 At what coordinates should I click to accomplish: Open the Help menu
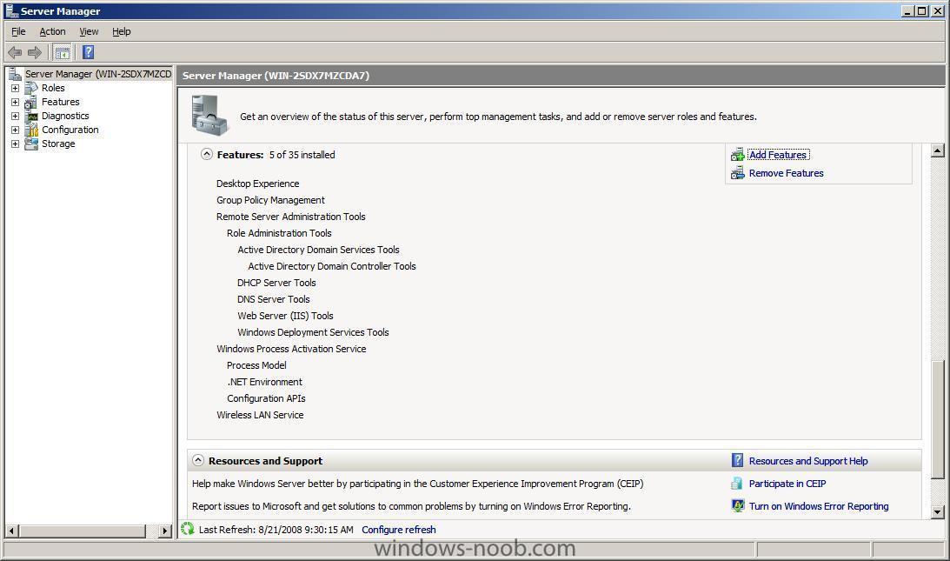point(121,31)
